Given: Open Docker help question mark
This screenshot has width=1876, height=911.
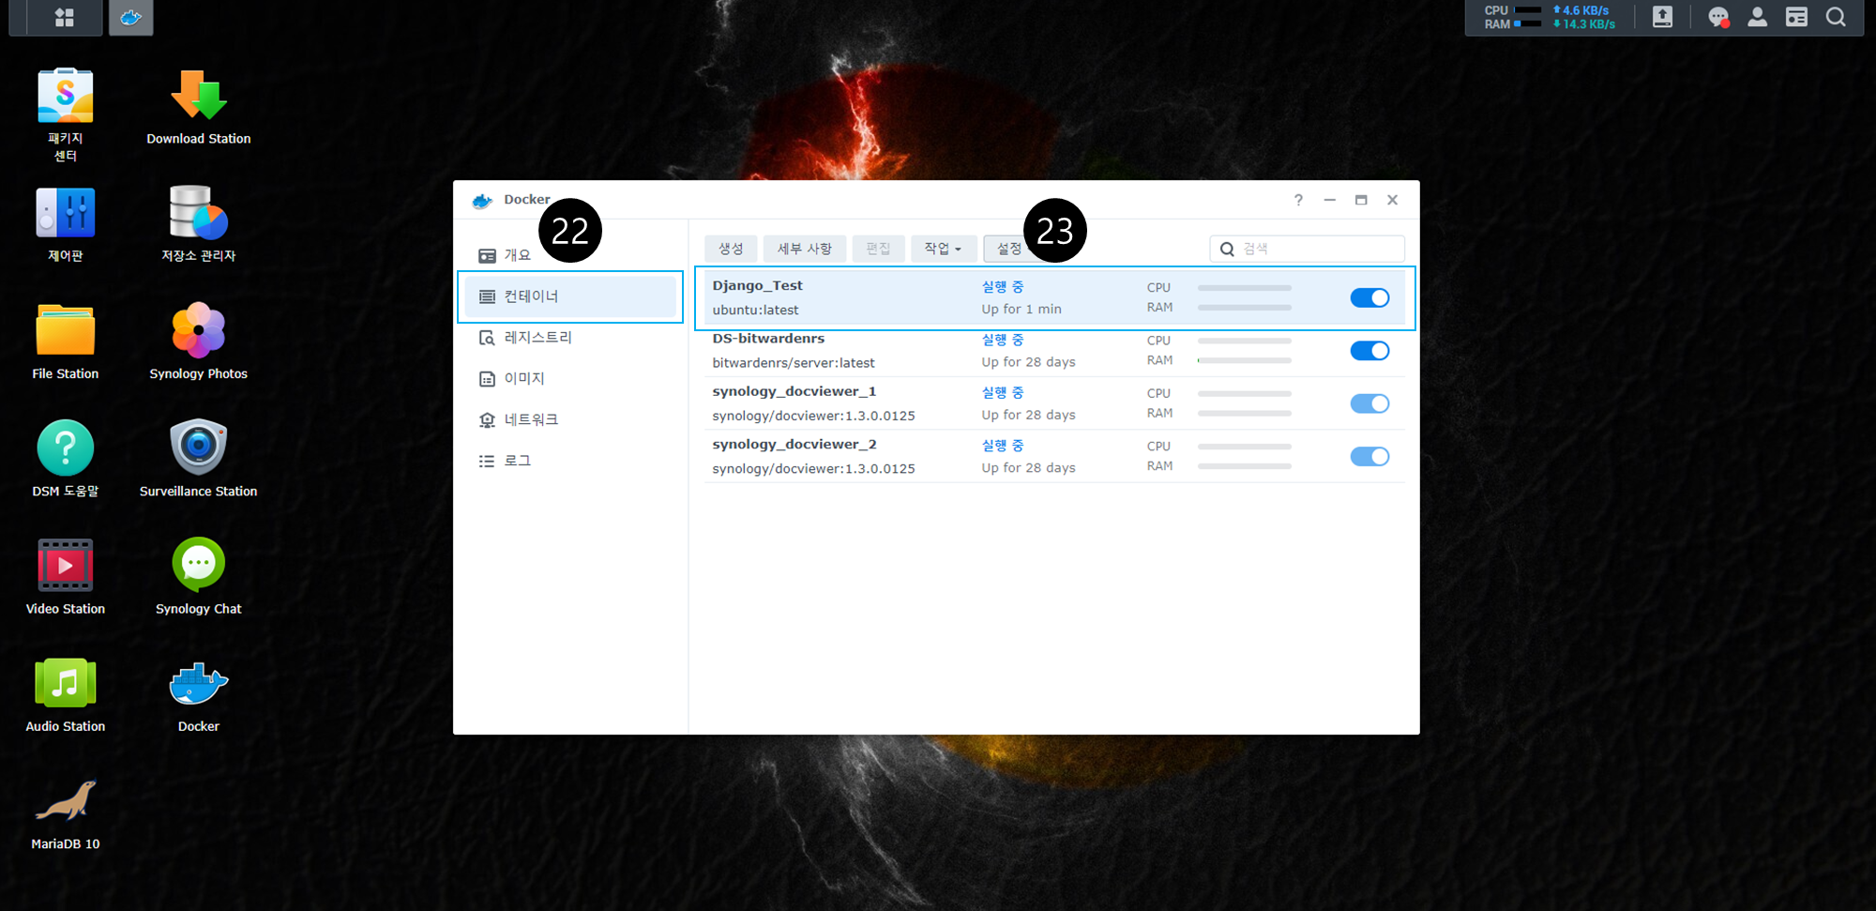Looking at the screenshot, I should pos(1298,200).
